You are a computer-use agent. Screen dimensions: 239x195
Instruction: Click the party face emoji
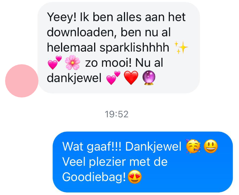pyautogui.click(x=193, y=146)
